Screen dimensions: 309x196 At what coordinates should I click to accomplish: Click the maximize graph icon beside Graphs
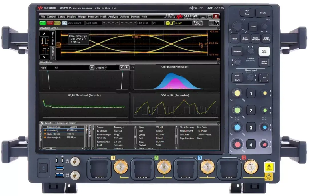(133, 68)
